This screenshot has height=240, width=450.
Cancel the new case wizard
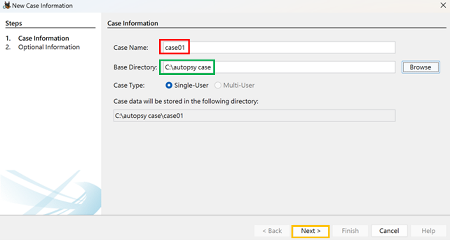coord(389,231)
